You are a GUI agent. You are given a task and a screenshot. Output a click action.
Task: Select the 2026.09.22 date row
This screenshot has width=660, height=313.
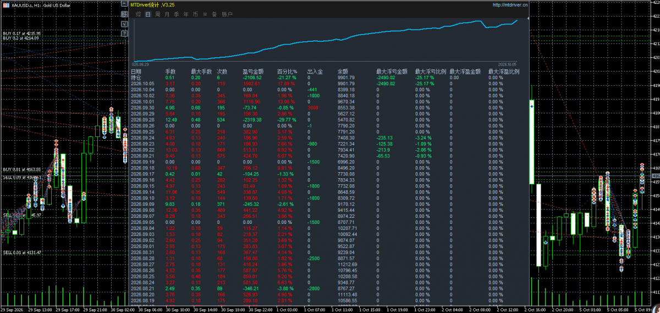point(141,150)
